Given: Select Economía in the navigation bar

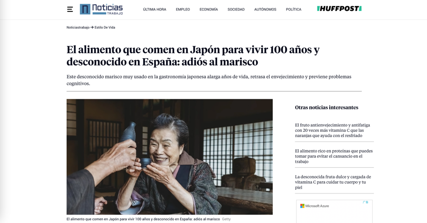Looking at the screenshot, I should 209,9.
